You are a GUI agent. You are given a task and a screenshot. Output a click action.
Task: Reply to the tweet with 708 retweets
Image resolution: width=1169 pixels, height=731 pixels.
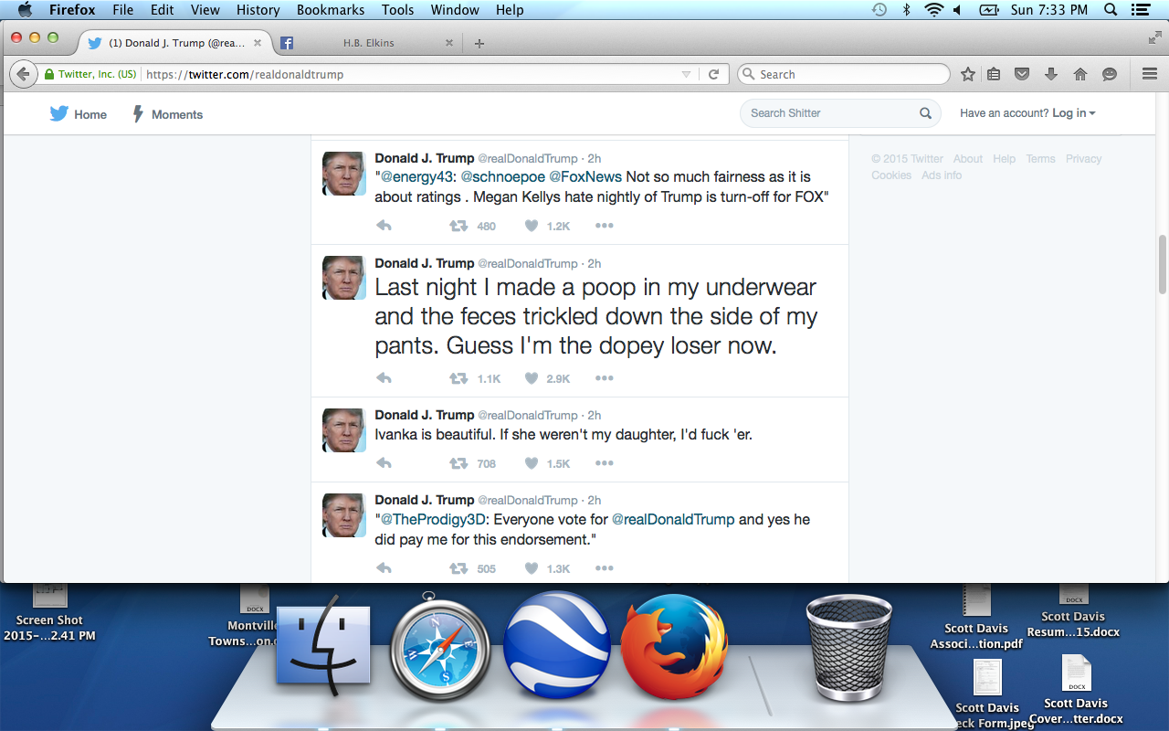point(384,463)
